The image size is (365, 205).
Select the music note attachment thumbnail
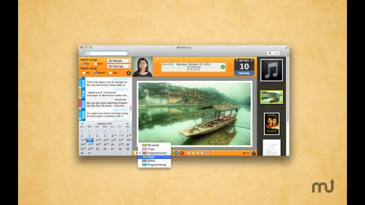(272, 70)
